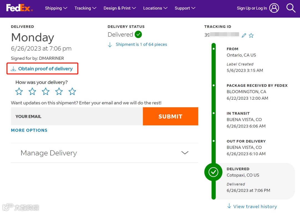
Task: Click Package Received by FedEx timeline dot
Action: point(214,85)
